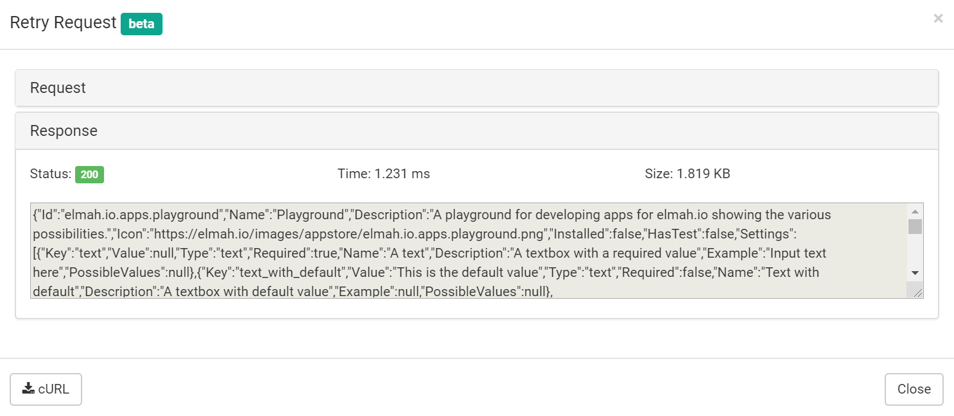This screenshot has height=416, width=954.
Task: Click the X icon to dismiss the dialog
Action: [x=938, y=19]
